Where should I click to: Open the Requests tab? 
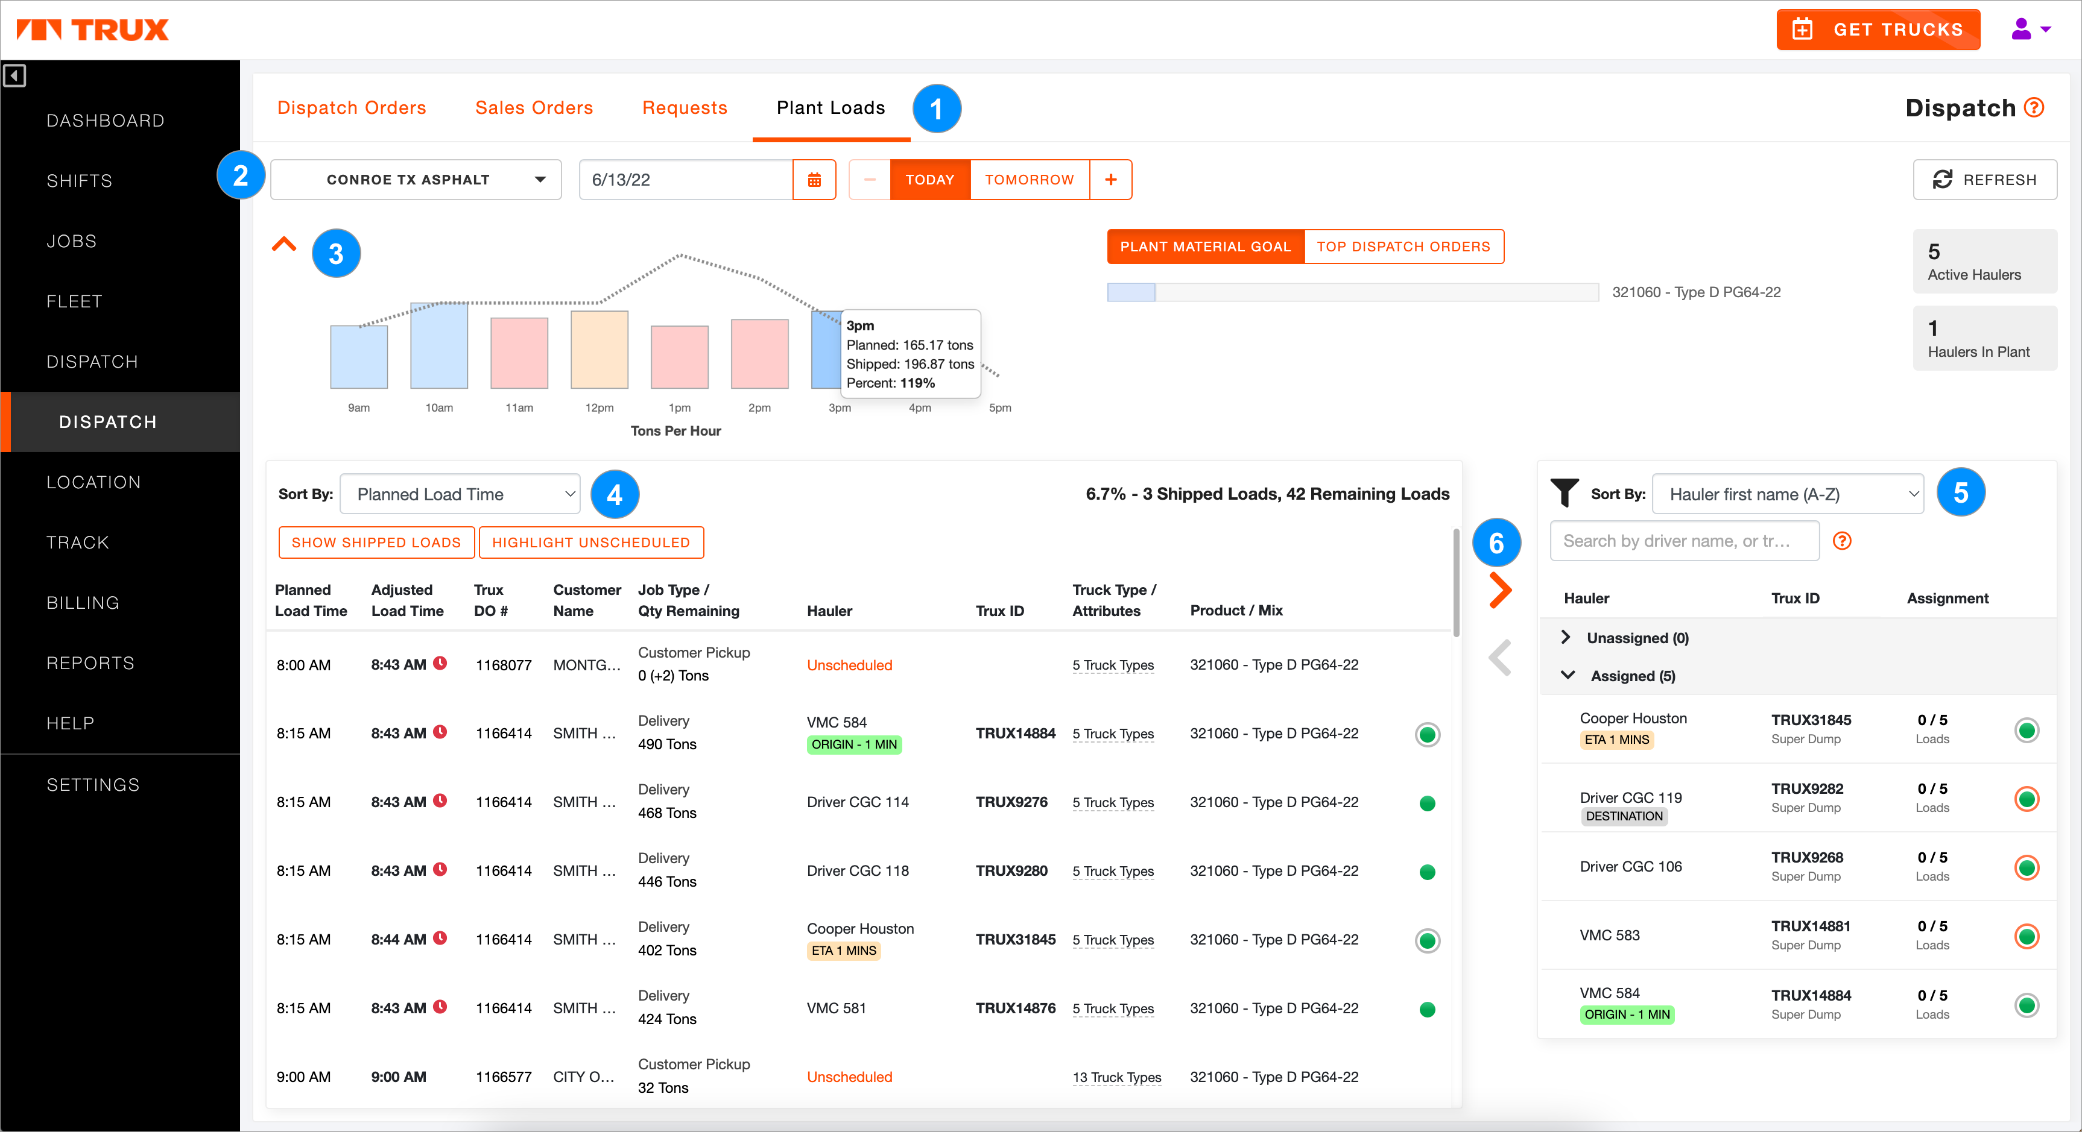coord(685,107)
